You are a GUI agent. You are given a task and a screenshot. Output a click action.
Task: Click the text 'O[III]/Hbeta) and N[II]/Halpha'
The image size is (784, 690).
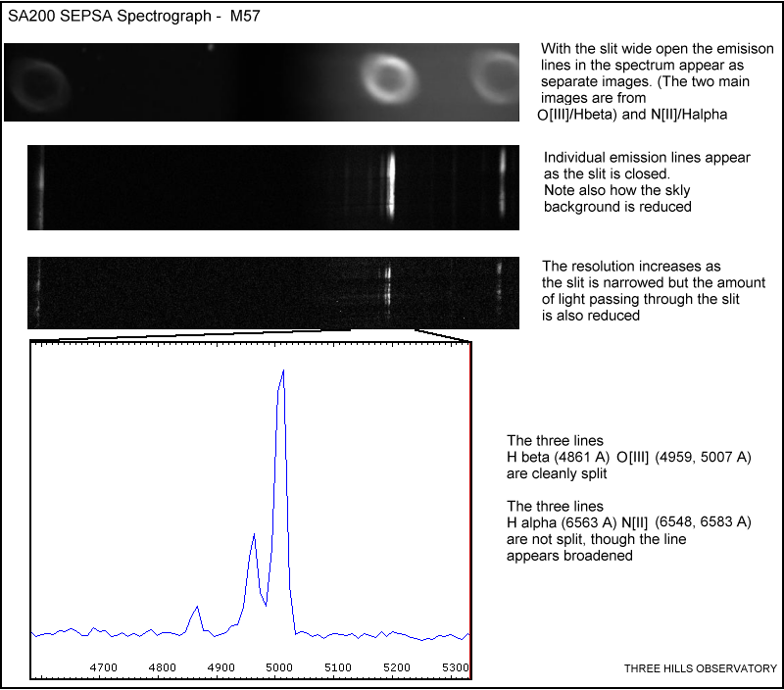[632, 115]
